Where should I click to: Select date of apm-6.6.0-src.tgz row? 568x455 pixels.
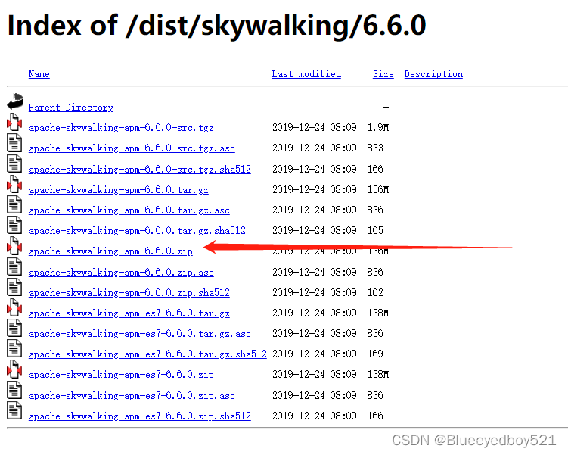click(315, 128)
